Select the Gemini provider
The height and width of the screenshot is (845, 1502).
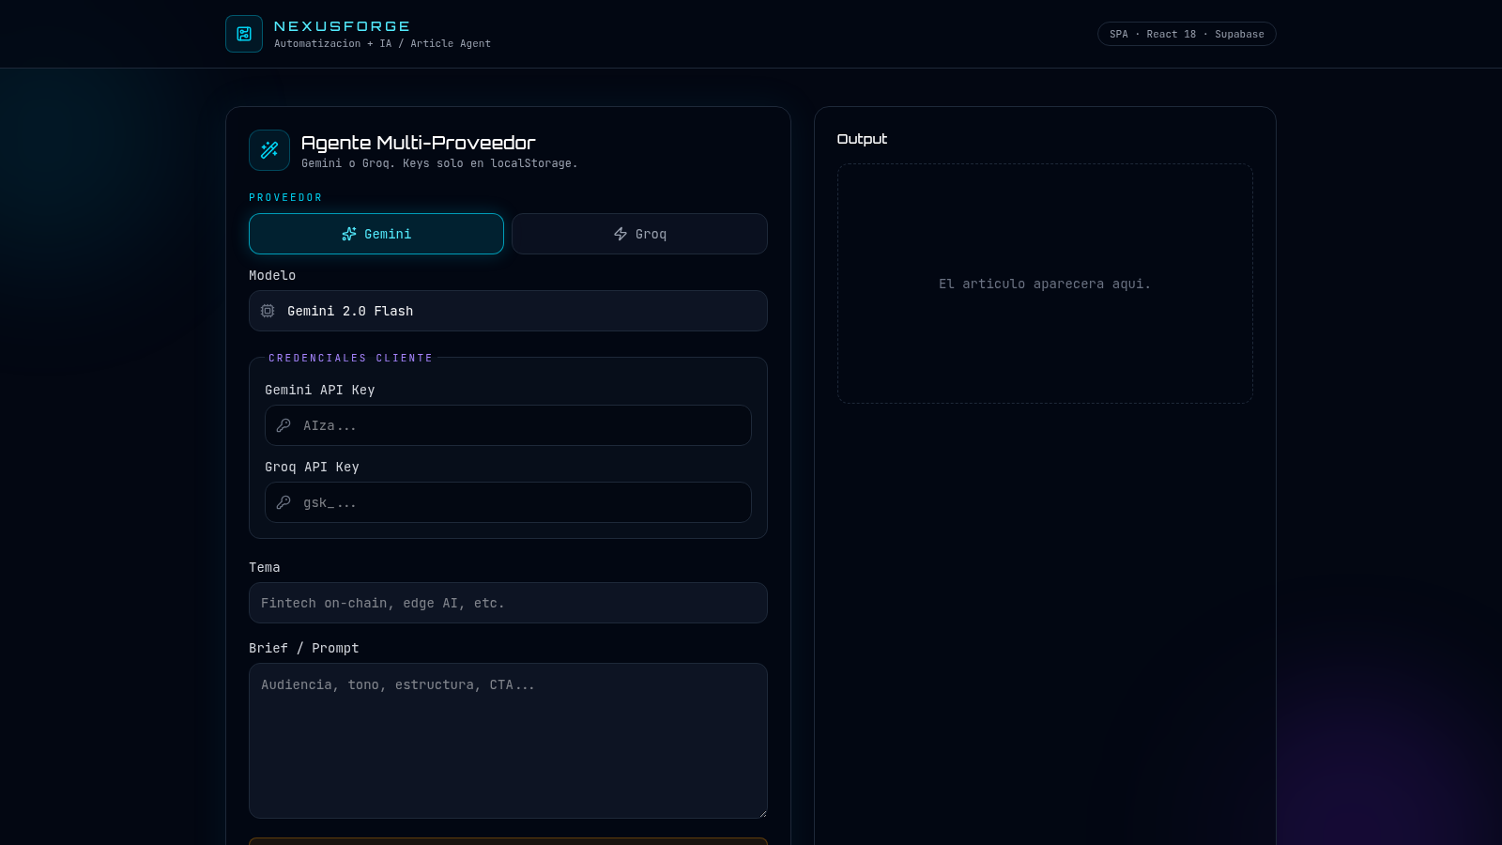tap(376, 234)
